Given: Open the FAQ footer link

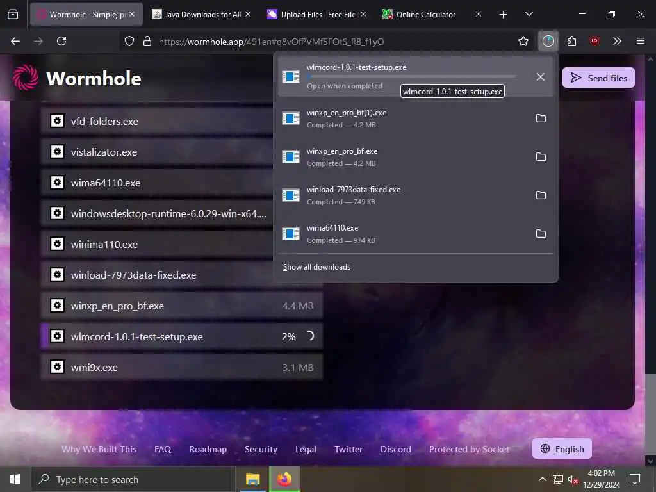Looking at the screenshot, I should tap(162, 449).
